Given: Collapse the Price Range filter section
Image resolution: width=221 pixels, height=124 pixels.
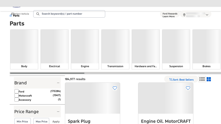Looking at the screenshot, I should (58, 112).
